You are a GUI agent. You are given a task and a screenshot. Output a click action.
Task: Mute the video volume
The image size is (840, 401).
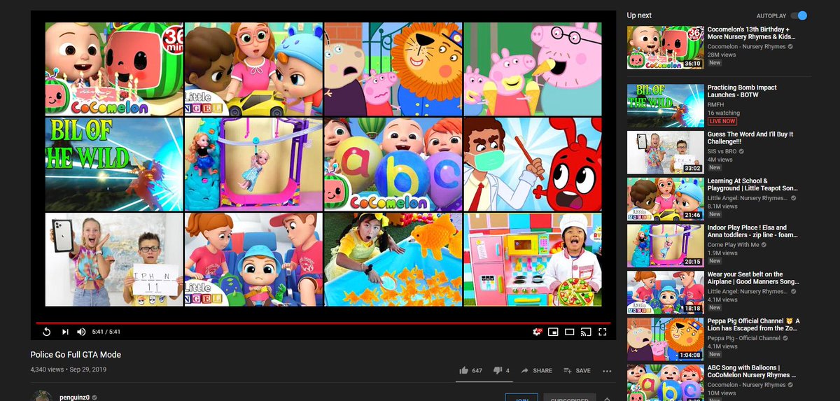[x=81, y=332]
